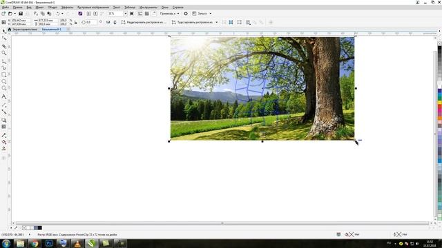This screenshot has width=442, height=248.
Task: Select the Drop Shadow tool
Action: tap(4, 120)
